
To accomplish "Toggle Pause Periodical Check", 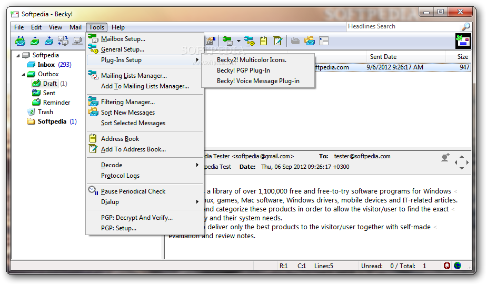I will tap(145, 191).
